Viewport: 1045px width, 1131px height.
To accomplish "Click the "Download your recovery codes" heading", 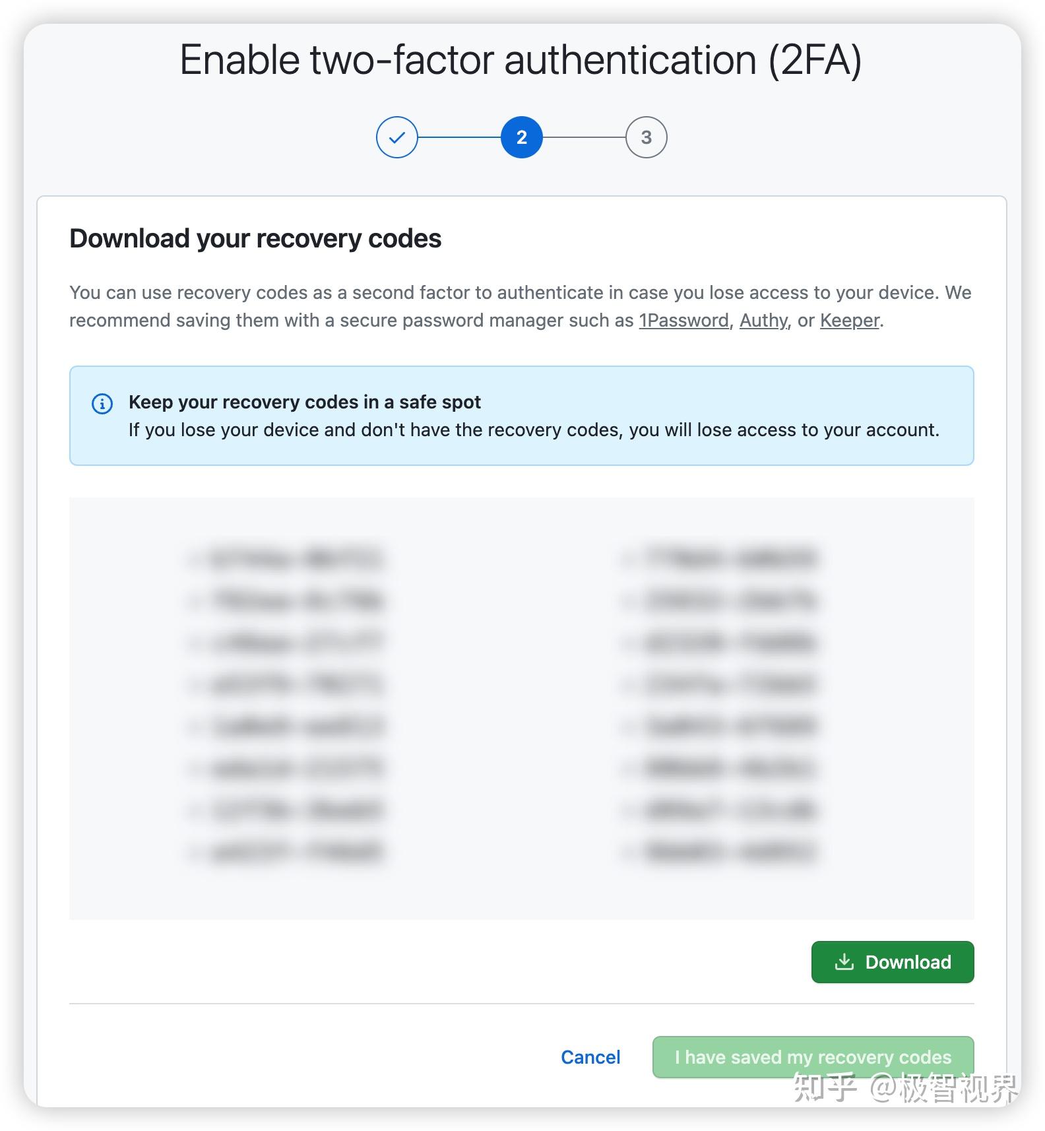I will click(x=255, y=239).
